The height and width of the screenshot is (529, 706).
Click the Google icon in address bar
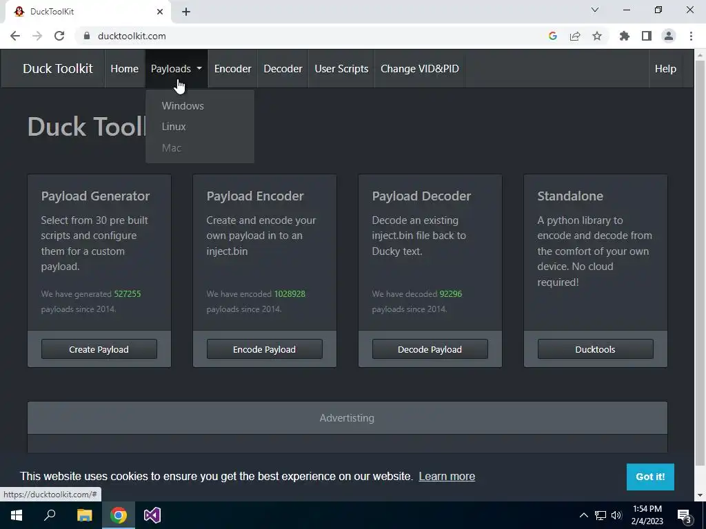click(x=553, y=36)
